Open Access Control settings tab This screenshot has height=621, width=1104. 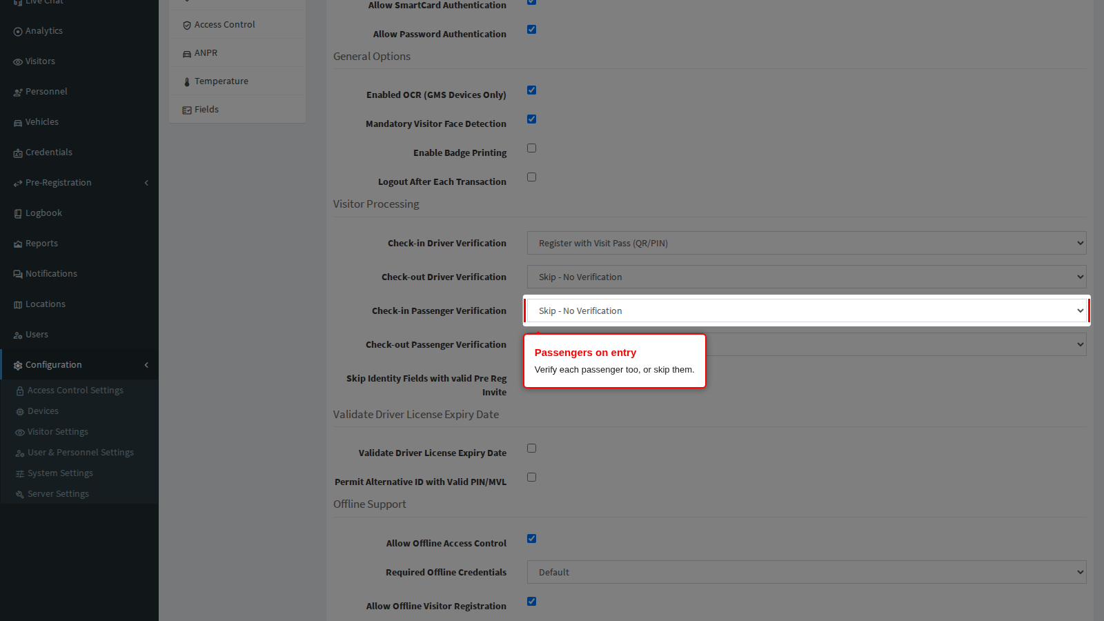[237, 25]
